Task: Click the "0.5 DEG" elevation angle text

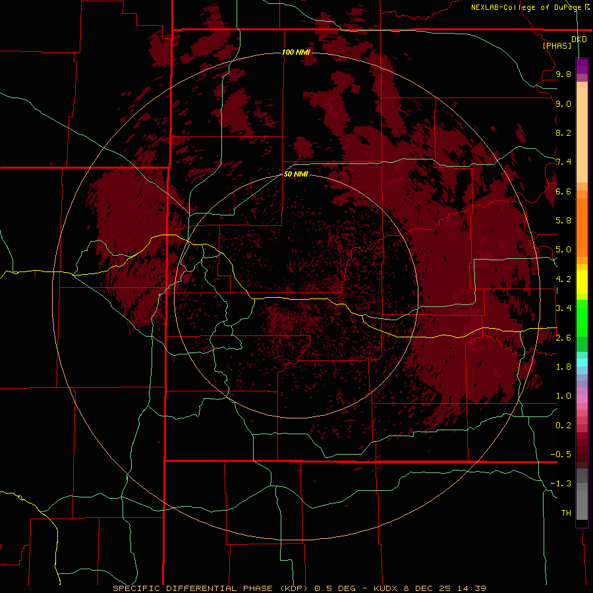Action: (x=335, y=588)
